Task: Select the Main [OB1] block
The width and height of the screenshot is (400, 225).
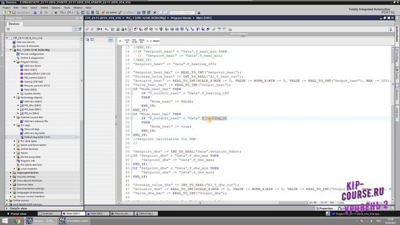Action: pyautogui.click(x=31, y=69)
